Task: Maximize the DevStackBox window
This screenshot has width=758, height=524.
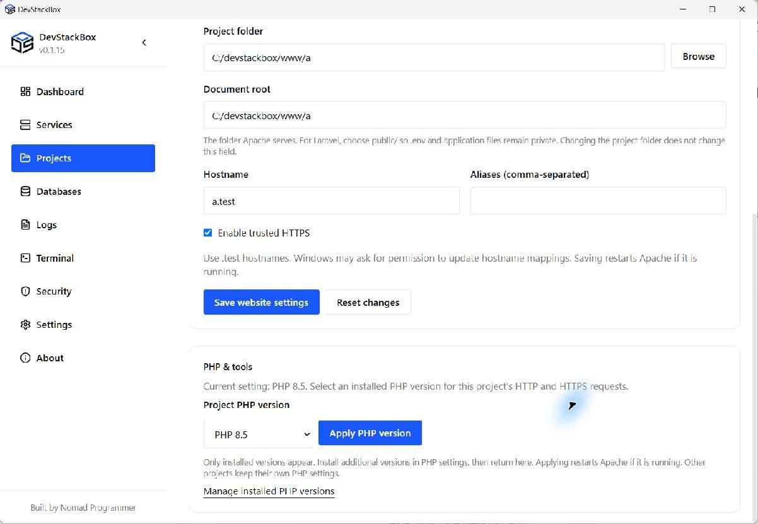Action: coord(712,9)
